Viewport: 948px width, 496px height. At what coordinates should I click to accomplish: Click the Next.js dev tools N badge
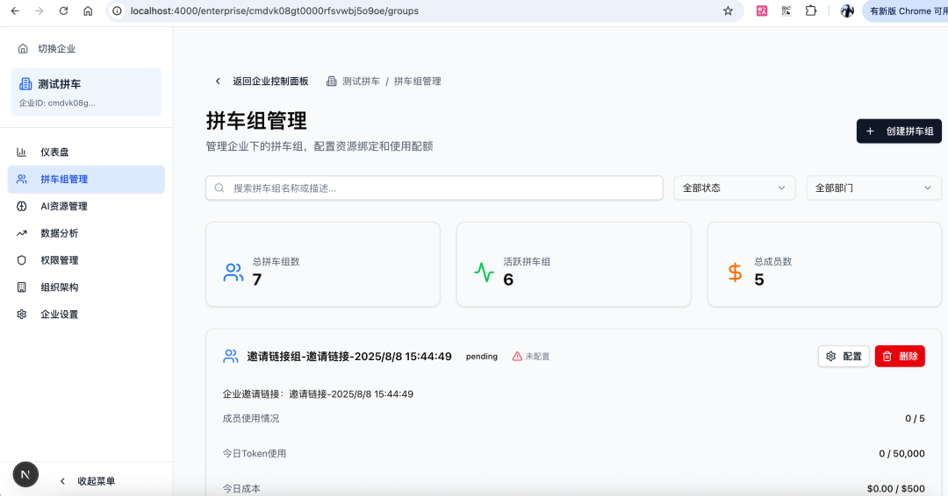click(x=25, y=474)
